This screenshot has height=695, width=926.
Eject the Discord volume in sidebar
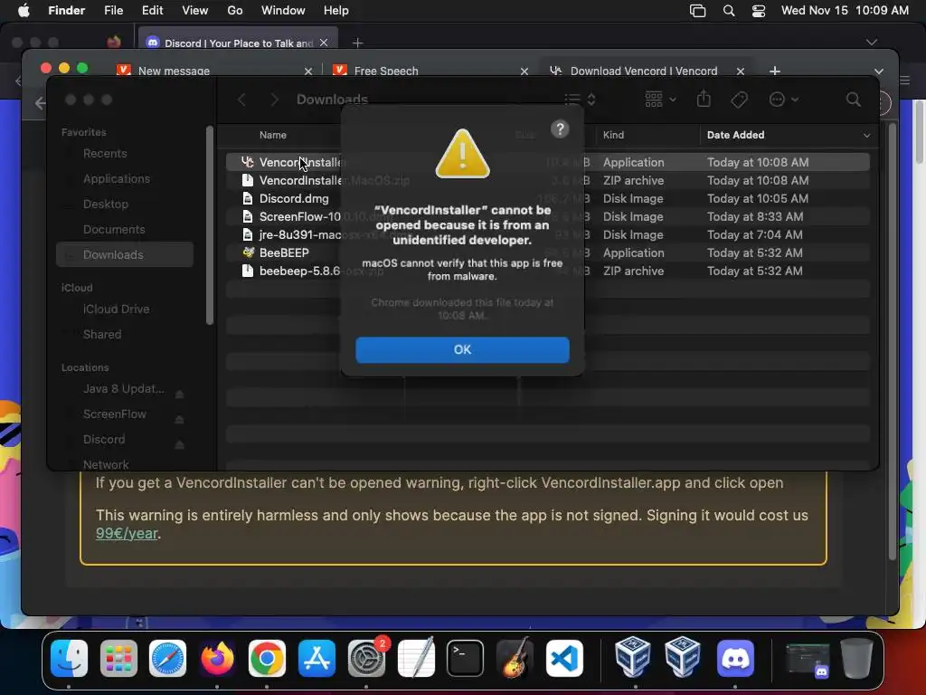click(180, 445)
